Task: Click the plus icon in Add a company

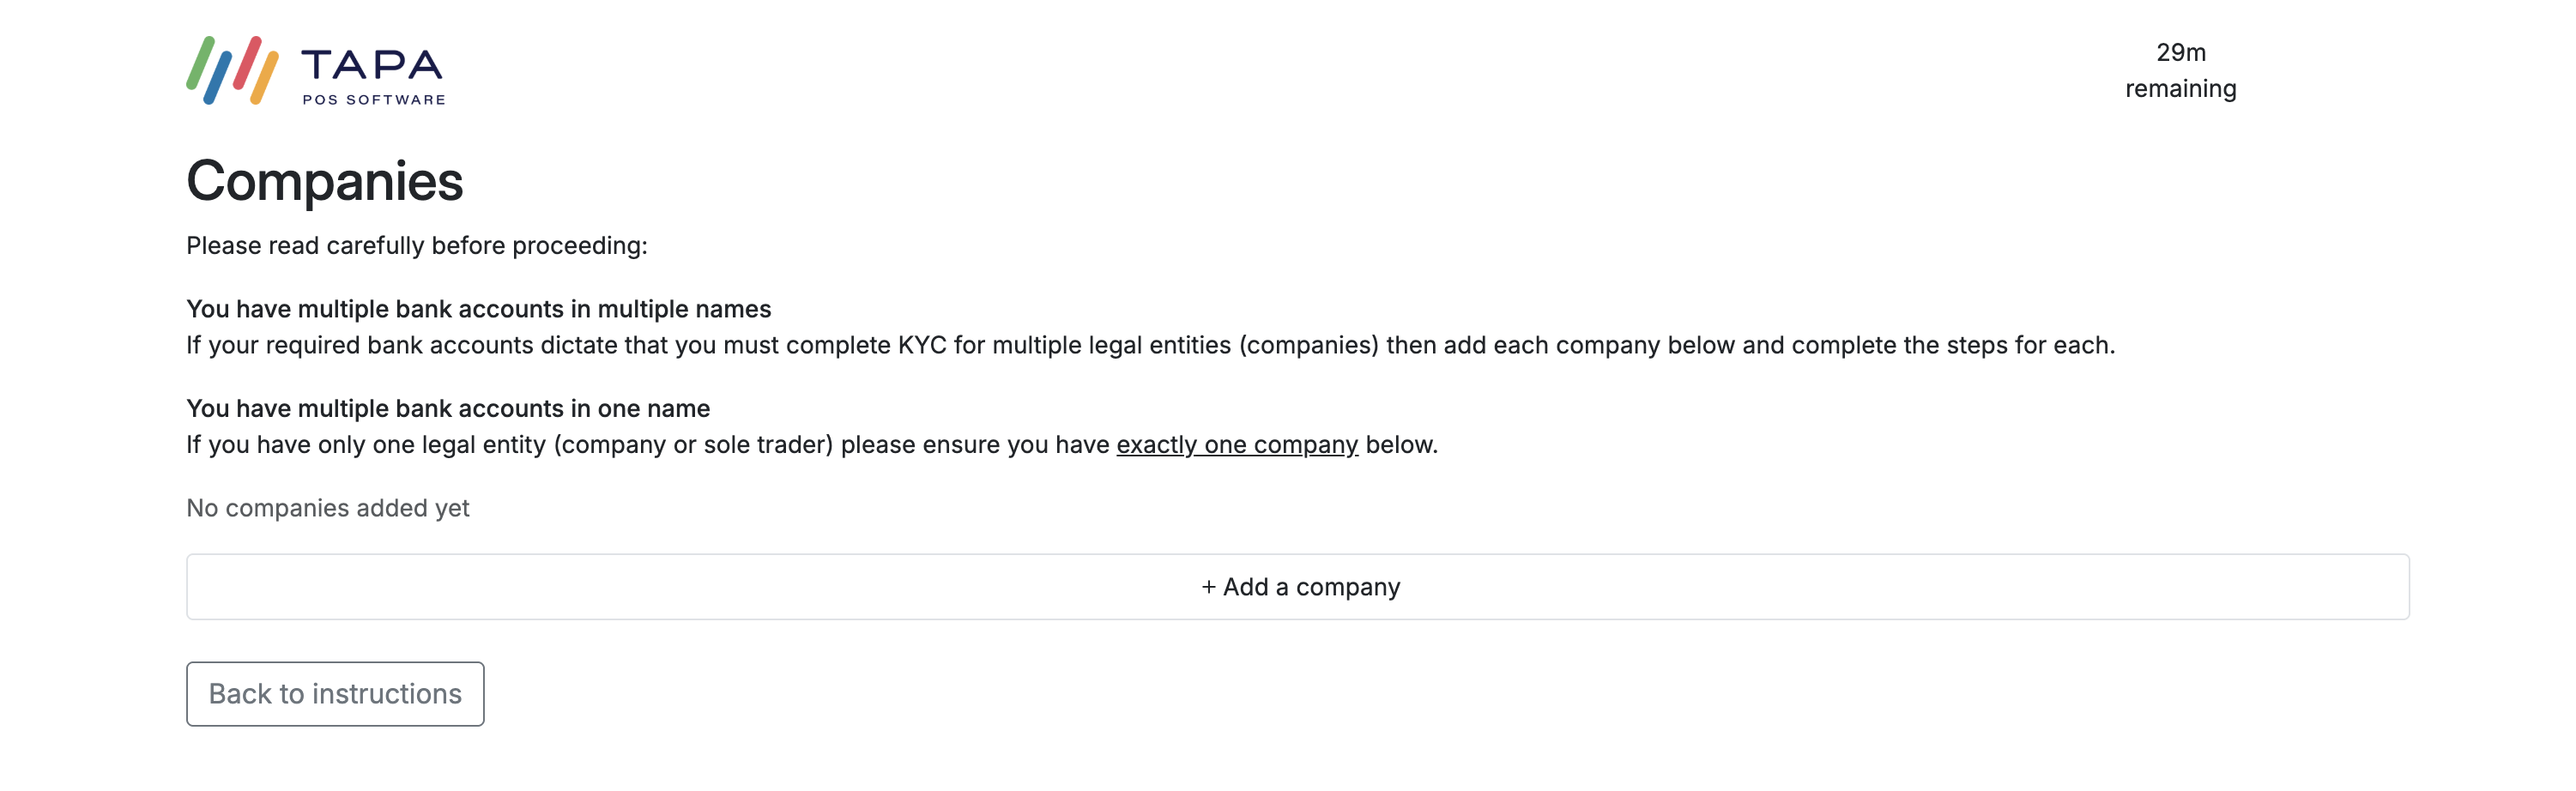Action: tap(1209, 587)
